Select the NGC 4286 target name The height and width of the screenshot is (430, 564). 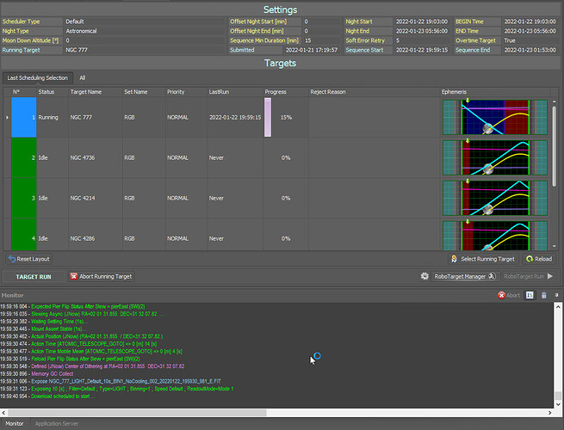click(x=83, y=238)
